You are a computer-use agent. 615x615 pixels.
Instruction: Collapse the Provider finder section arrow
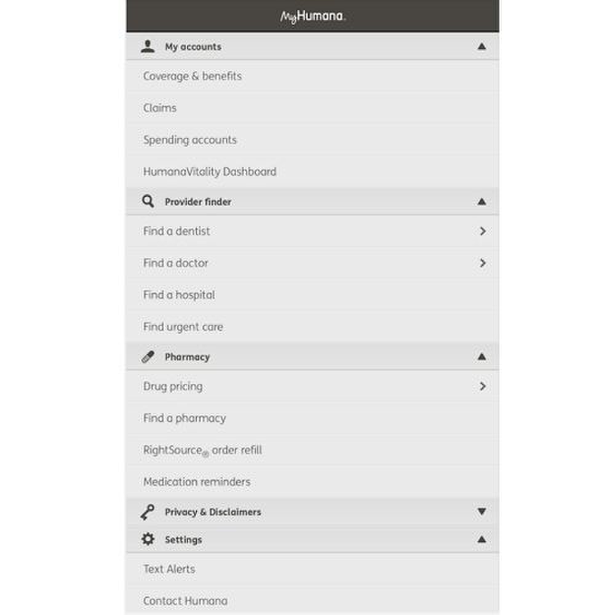pyautogui.click(x=482, y=202)
